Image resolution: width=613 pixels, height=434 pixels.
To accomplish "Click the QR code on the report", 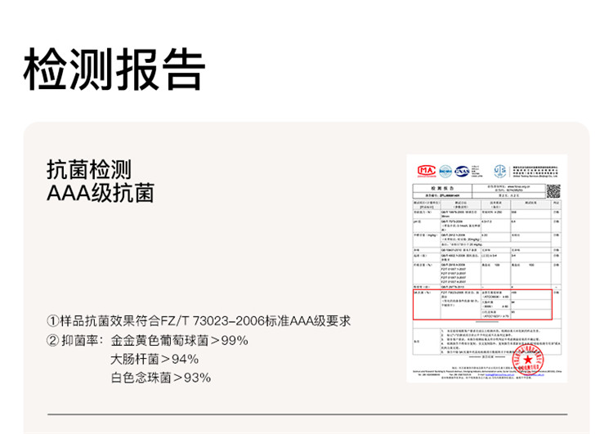I will tap(553, 190).
